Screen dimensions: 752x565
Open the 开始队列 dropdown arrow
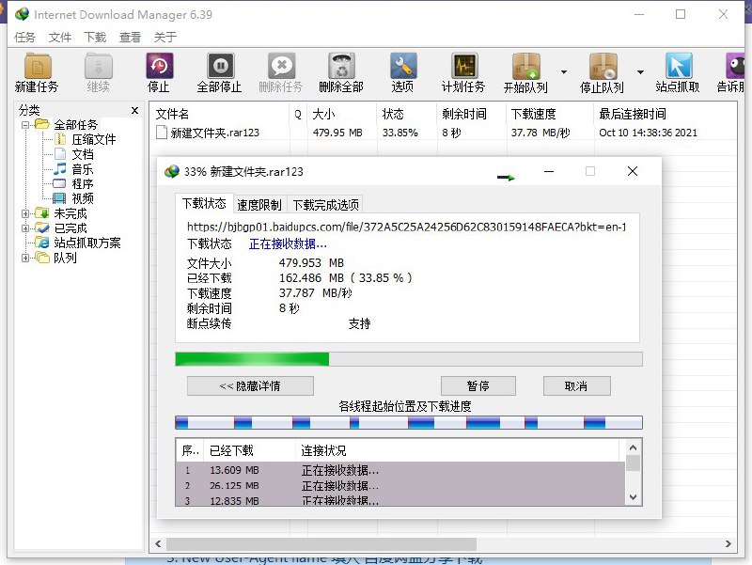point(566,71)
